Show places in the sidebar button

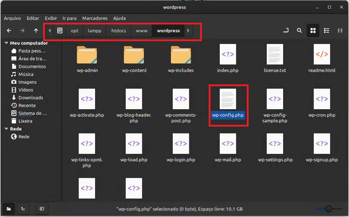coord(9,209)
